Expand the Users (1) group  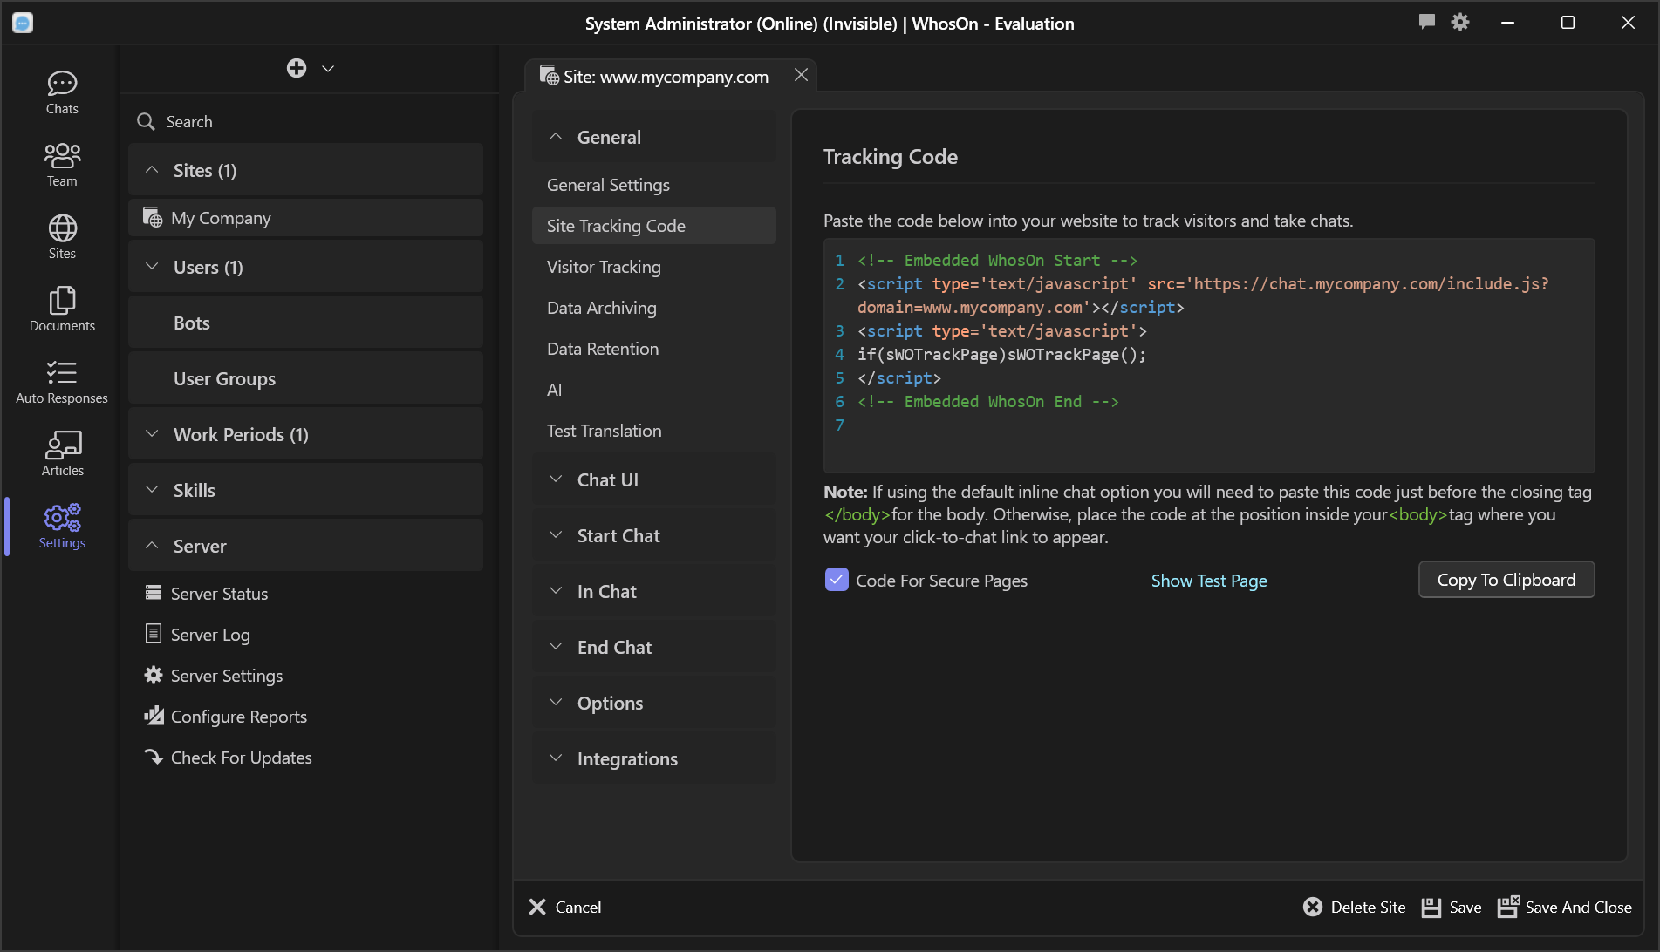[305, 267]
